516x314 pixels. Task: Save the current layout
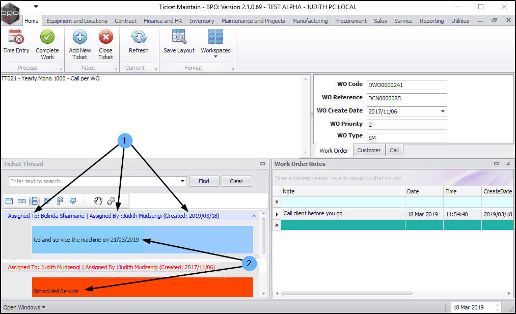pos(179,41)
